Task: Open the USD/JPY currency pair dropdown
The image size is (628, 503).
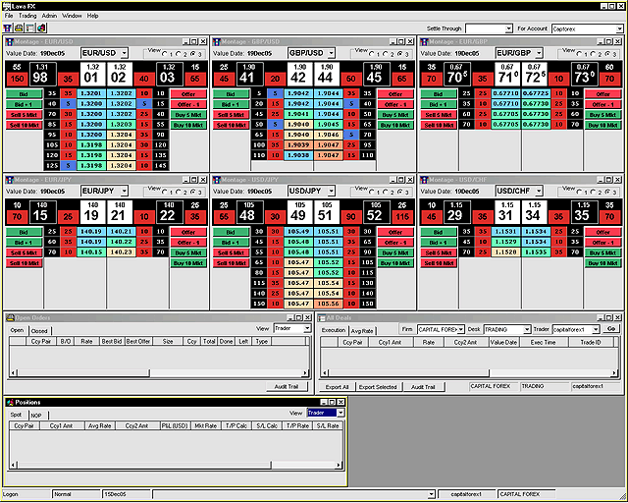Action: (332, 191)
